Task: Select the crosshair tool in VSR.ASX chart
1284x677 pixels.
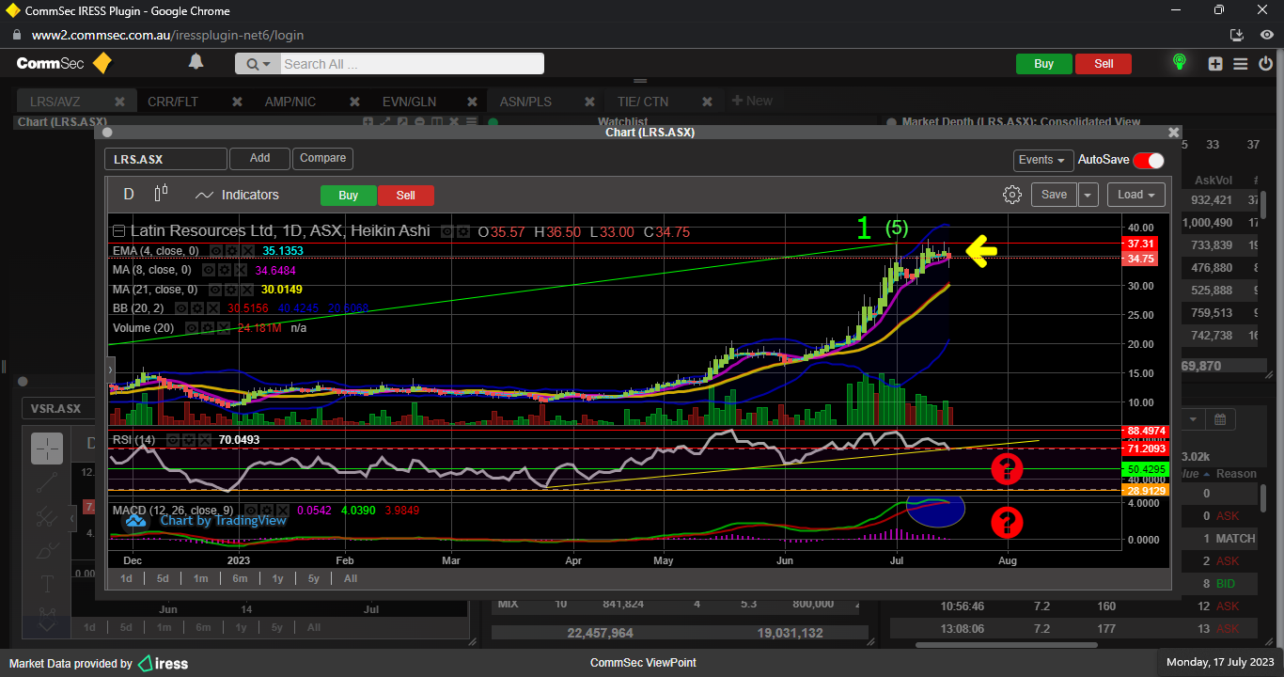Action: click(x=47, y=449)
